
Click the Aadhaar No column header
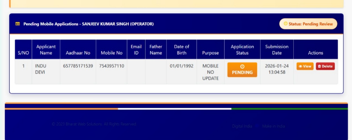pos(78,53)
